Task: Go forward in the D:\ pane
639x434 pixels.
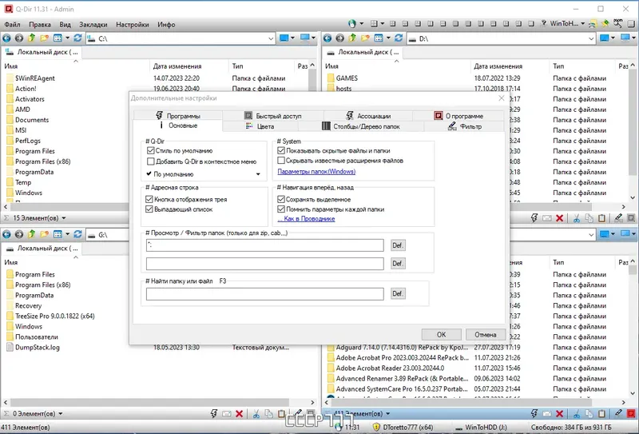Action: click(340, 38)
